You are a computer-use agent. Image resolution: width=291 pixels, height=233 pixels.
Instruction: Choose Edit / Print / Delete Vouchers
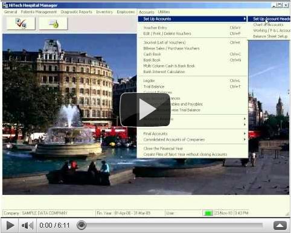192,33
